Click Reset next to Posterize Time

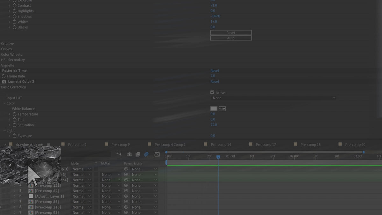215,70
